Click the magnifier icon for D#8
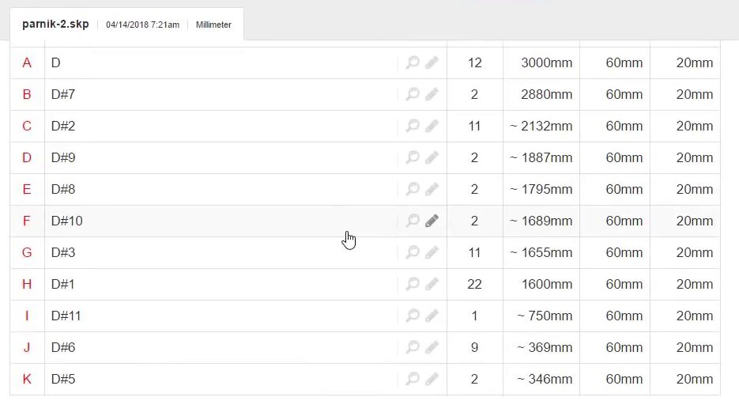 [413, 189]
